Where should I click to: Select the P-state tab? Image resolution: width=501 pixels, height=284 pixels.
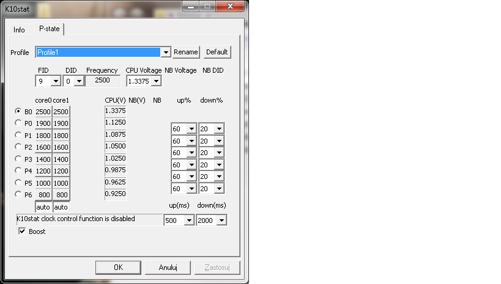click(50, 29)
